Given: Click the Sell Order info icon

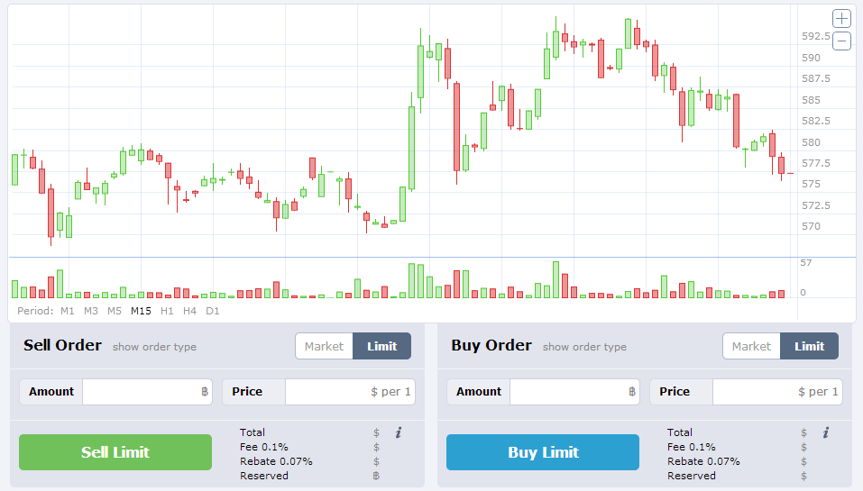Looking at the screenshot, I should tap(398, 433).
